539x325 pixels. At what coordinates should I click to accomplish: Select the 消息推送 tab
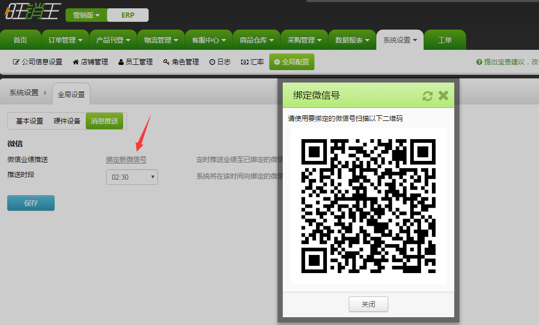(104, 121)
